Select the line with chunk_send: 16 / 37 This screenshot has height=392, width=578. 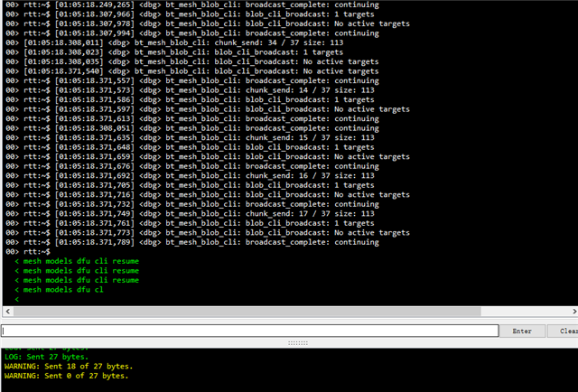pos(190,176)
